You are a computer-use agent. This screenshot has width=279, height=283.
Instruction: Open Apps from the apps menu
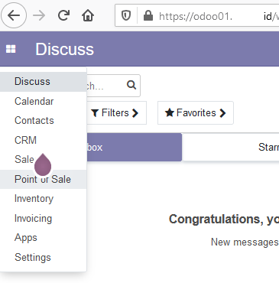pos(44,238)
